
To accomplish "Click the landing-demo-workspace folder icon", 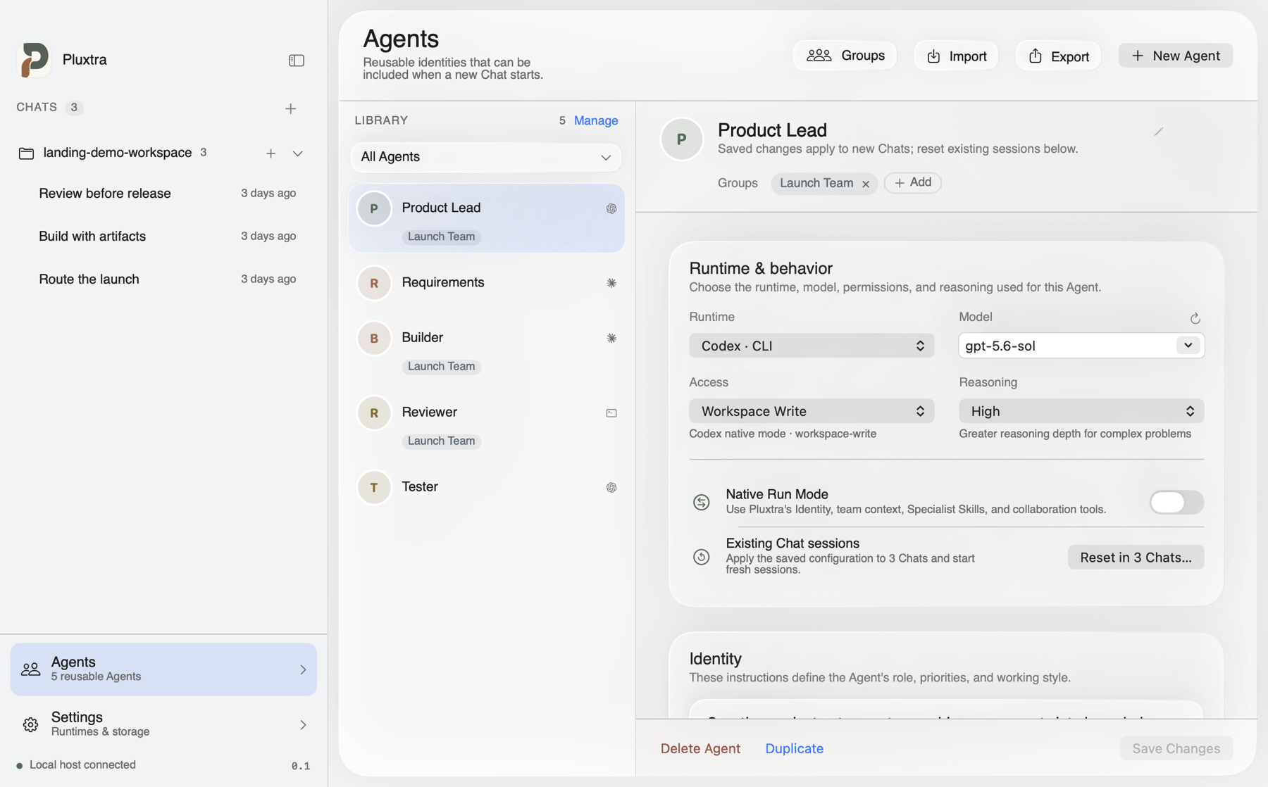I will 26,153.
